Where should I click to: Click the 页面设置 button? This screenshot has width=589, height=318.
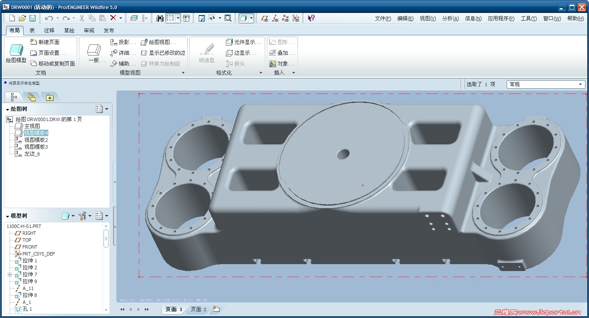click(49, 53)
